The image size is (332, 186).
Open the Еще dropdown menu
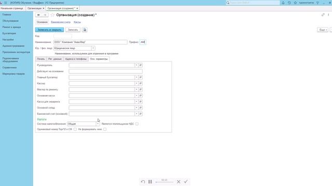(323, 30)
